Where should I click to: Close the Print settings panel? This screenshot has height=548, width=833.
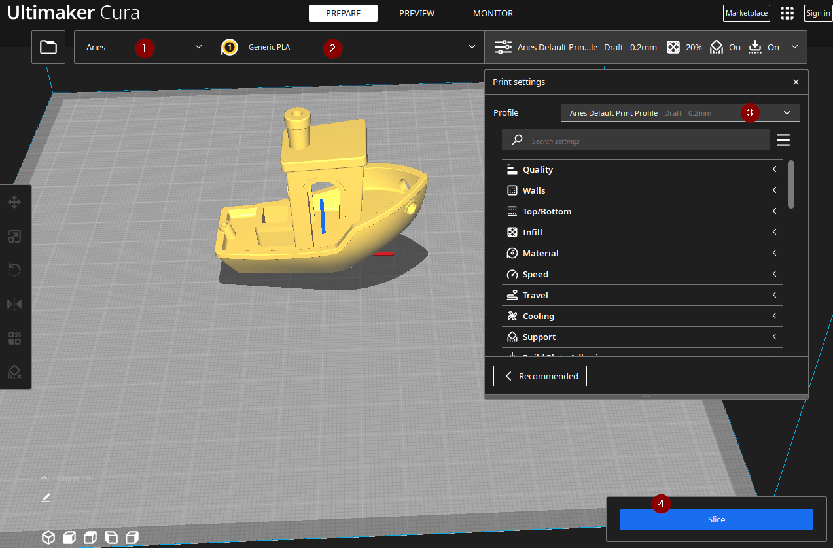tap(796, 82)
